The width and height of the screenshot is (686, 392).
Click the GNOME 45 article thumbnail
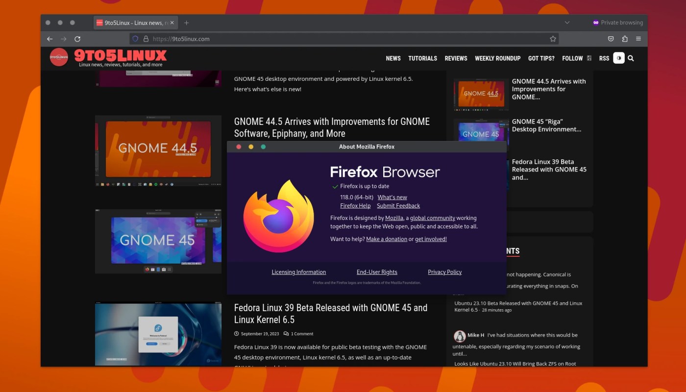[158, 241]
